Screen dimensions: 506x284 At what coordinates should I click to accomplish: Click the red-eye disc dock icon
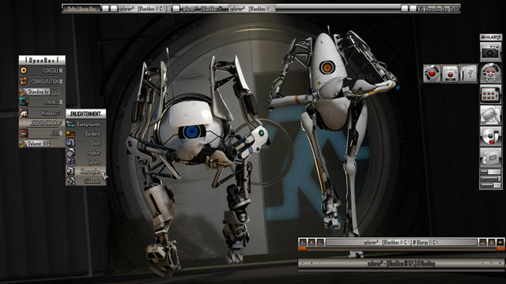coord(432,73)
